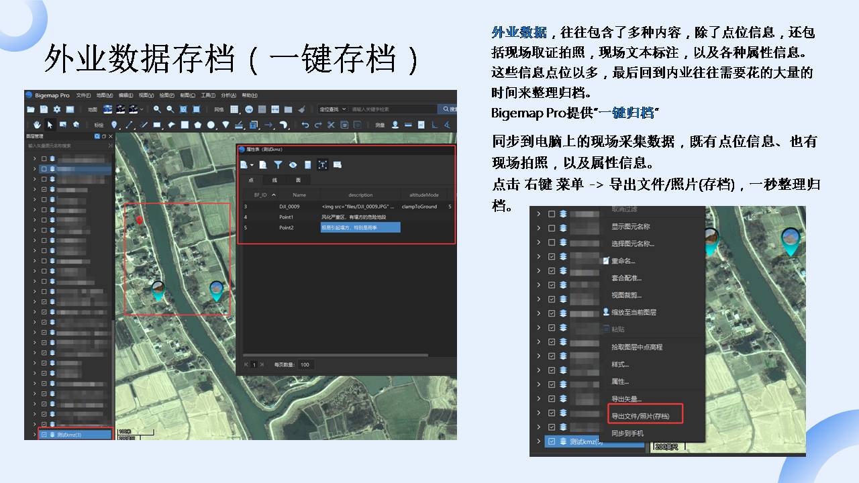Viewport: 859px width, 483px height.
Task: Open dropdown arrow beside map source thumbnails
Action: (143, 109)
